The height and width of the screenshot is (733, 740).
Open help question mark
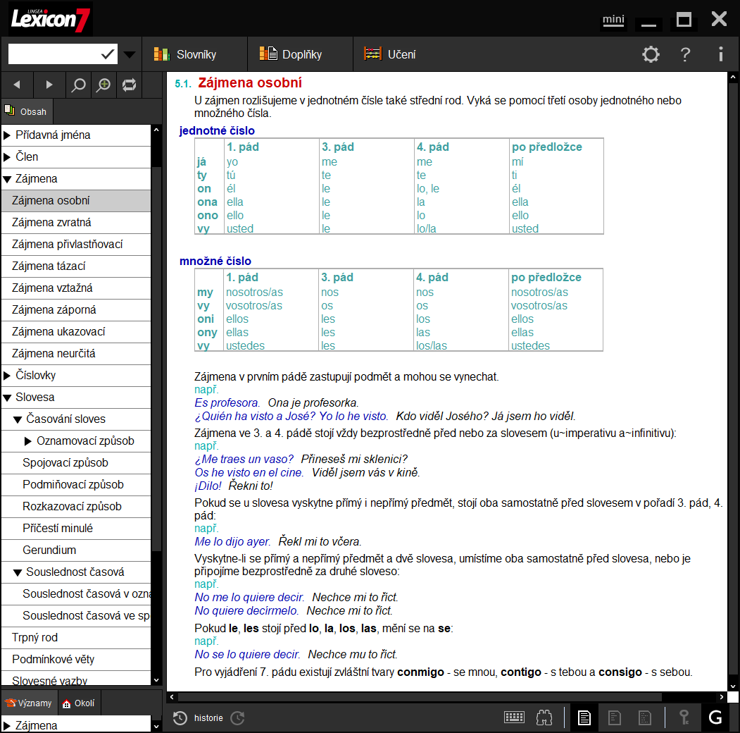685,54
